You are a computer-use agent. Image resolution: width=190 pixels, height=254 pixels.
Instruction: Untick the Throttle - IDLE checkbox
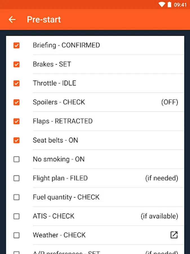click(x=17, y=83)
